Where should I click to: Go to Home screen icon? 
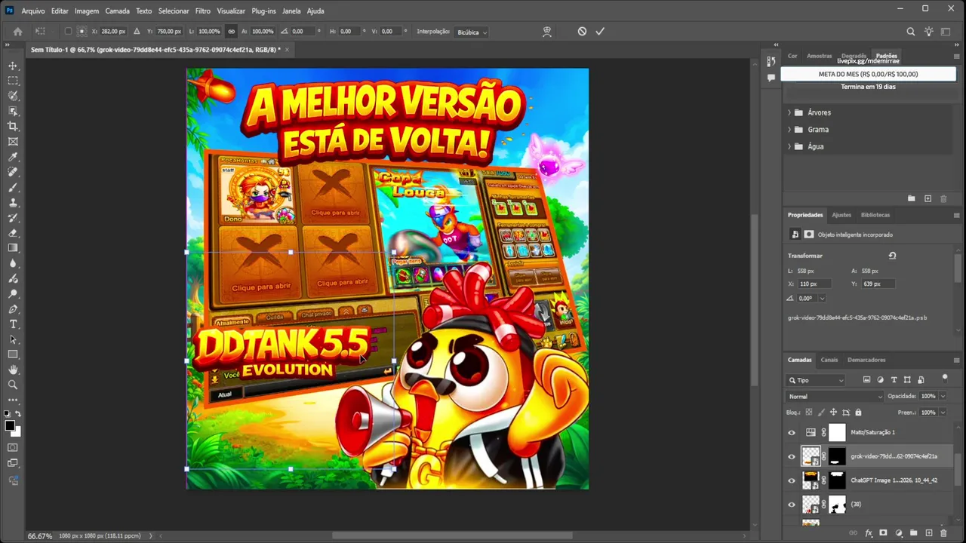click(17, 32)
